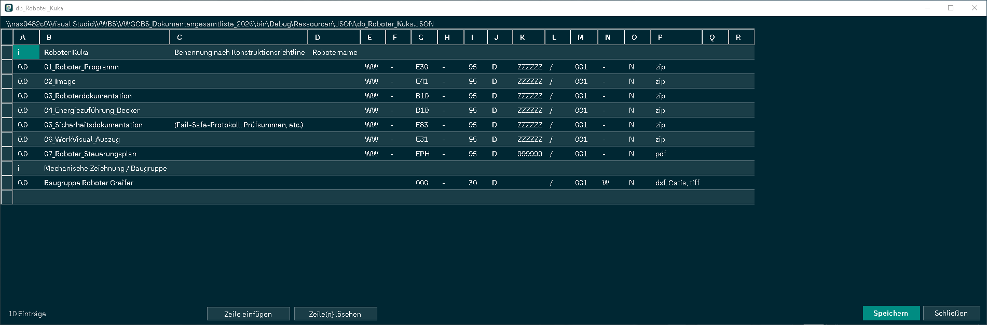987x325 pixels.
Task: Select column header Q
Action: 715,37
